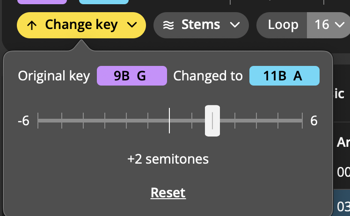Click the Stems button label
This screenshot has height=216, width=350.
point(201,25)
